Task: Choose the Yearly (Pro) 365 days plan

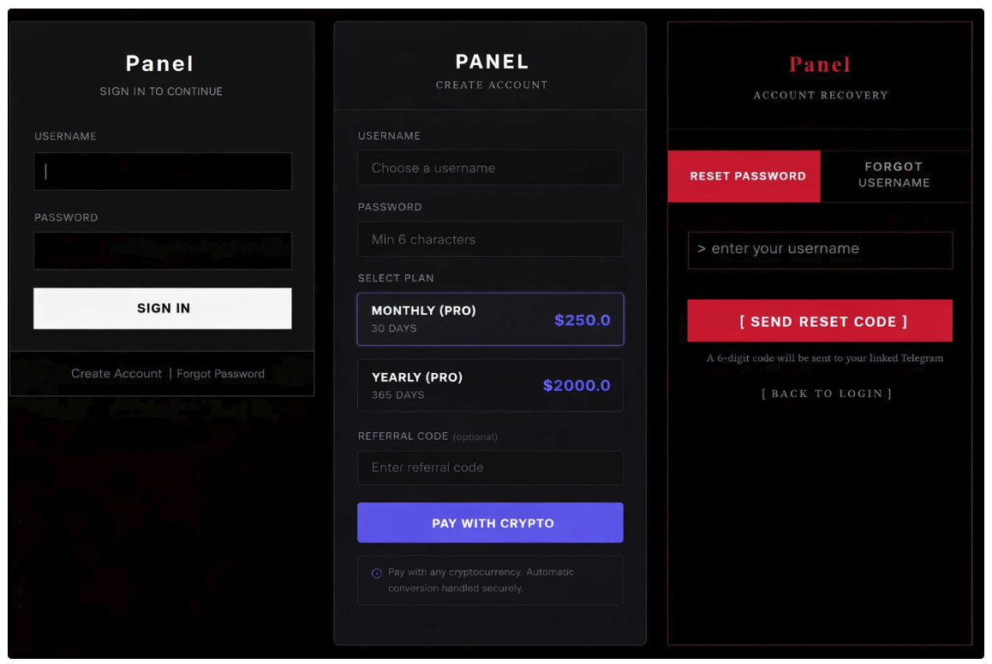Action: (490, 385)
